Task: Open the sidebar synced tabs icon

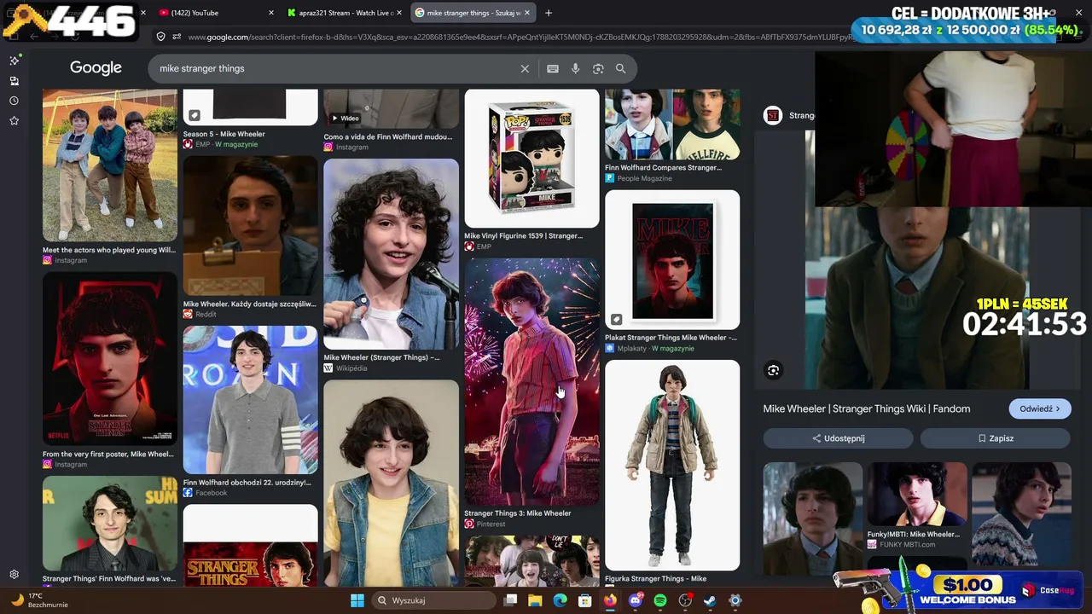Action: coord(14,81)
